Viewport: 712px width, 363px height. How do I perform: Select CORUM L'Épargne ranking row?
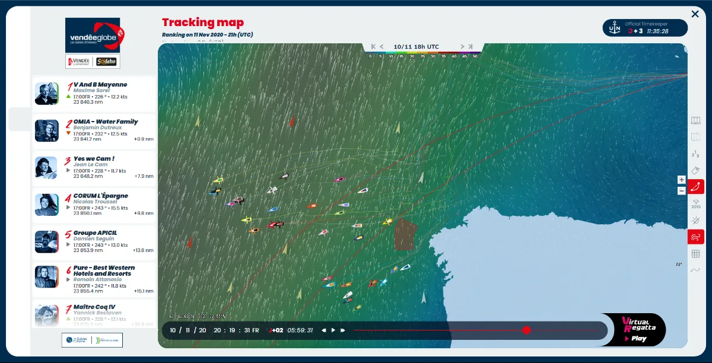click(94, 205)
